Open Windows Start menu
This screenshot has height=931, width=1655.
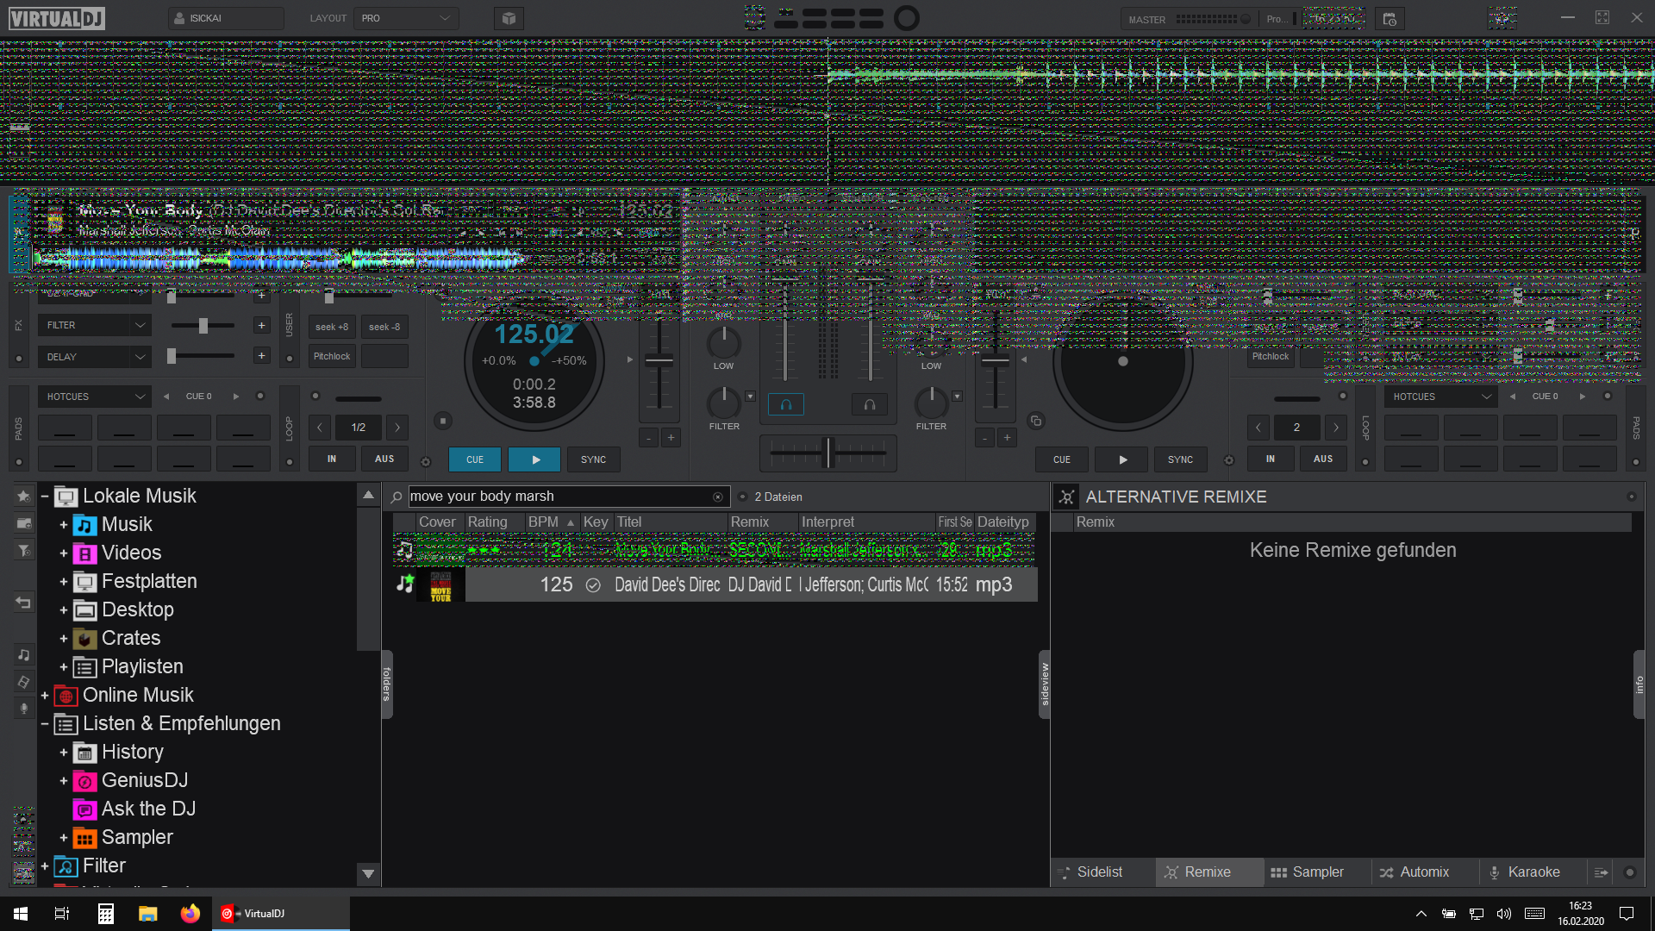point(21,914)
